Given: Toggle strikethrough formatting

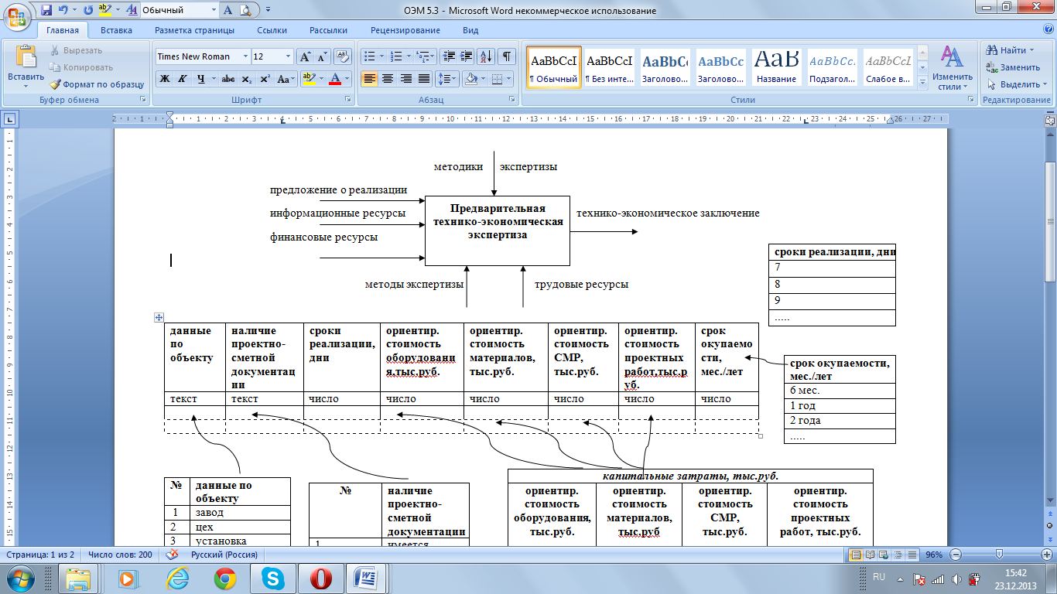Looking at the screenshot, I should click(x=228, y=79).
